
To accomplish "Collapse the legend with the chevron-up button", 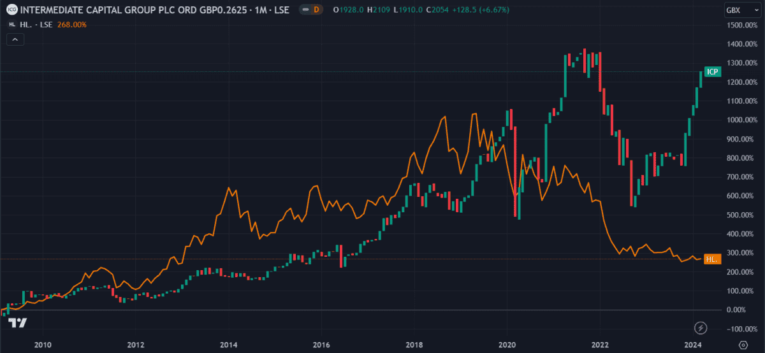I will click(15, 39).
